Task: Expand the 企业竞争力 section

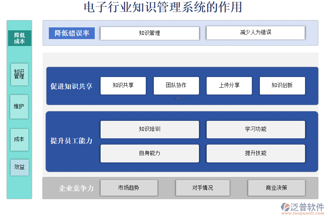Action: tap(76, 188)
